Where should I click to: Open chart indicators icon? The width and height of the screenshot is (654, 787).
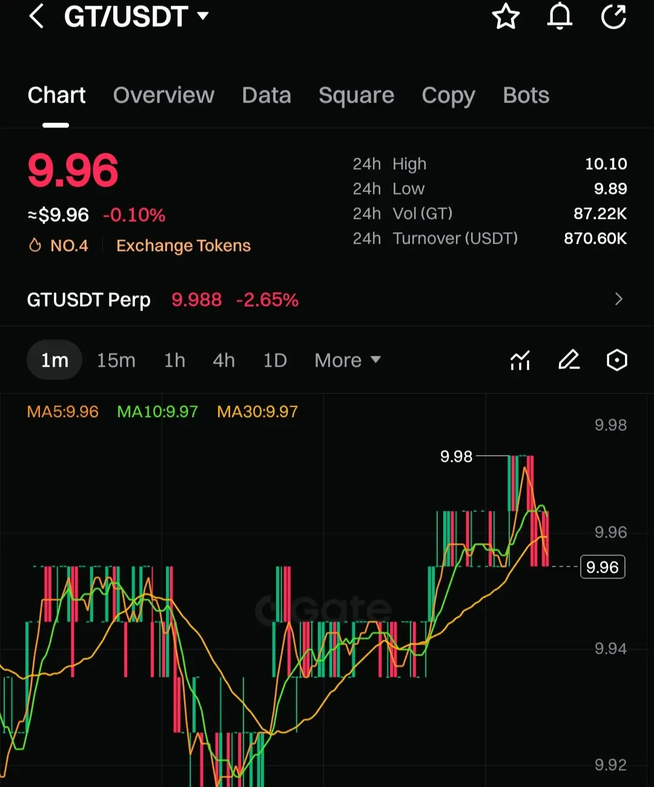pyautogui.click(x=520, y=360)
